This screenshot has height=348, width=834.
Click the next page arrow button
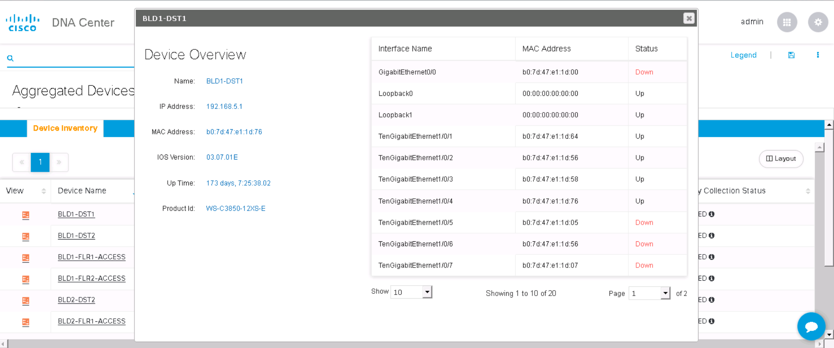coord(59,162)
